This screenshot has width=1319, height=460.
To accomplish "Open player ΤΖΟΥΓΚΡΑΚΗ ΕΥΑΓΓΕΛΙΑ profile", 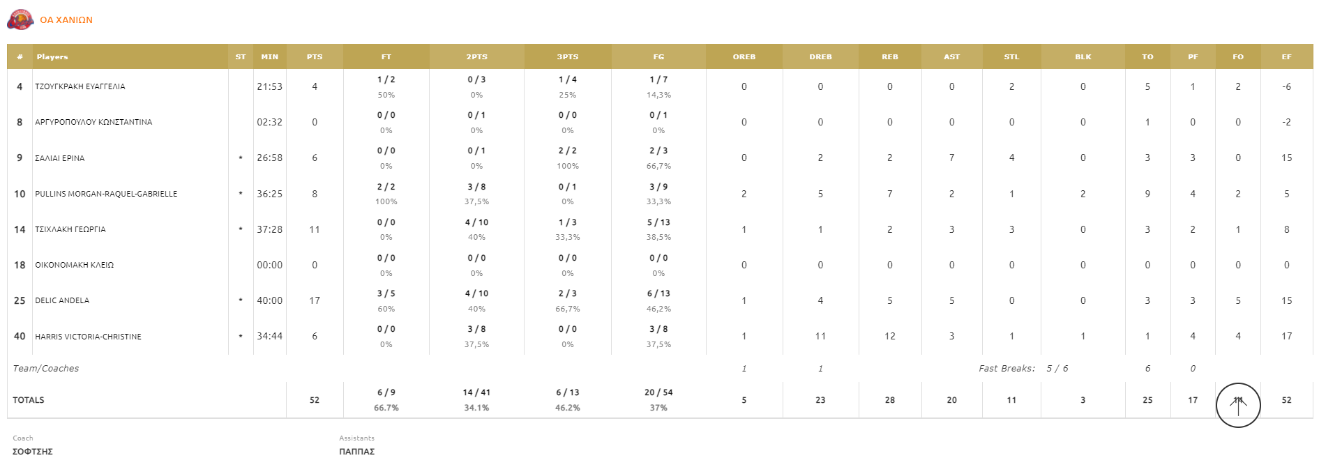I will tap(80, 86).
